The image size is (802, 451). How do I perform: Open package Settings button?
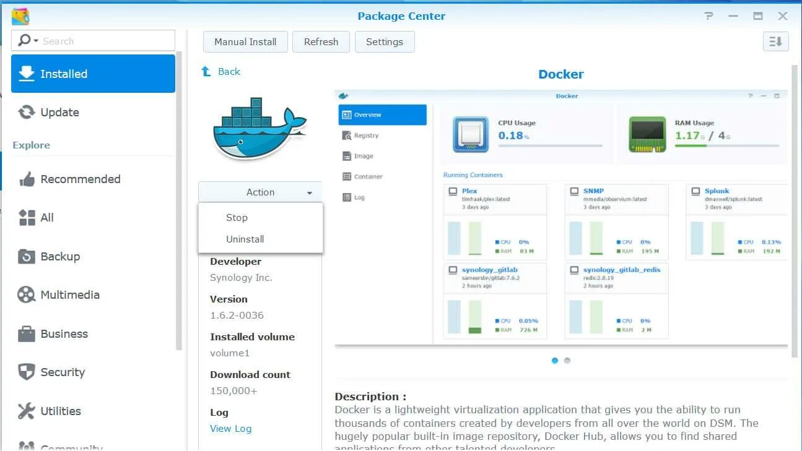(x=384, y=41)
